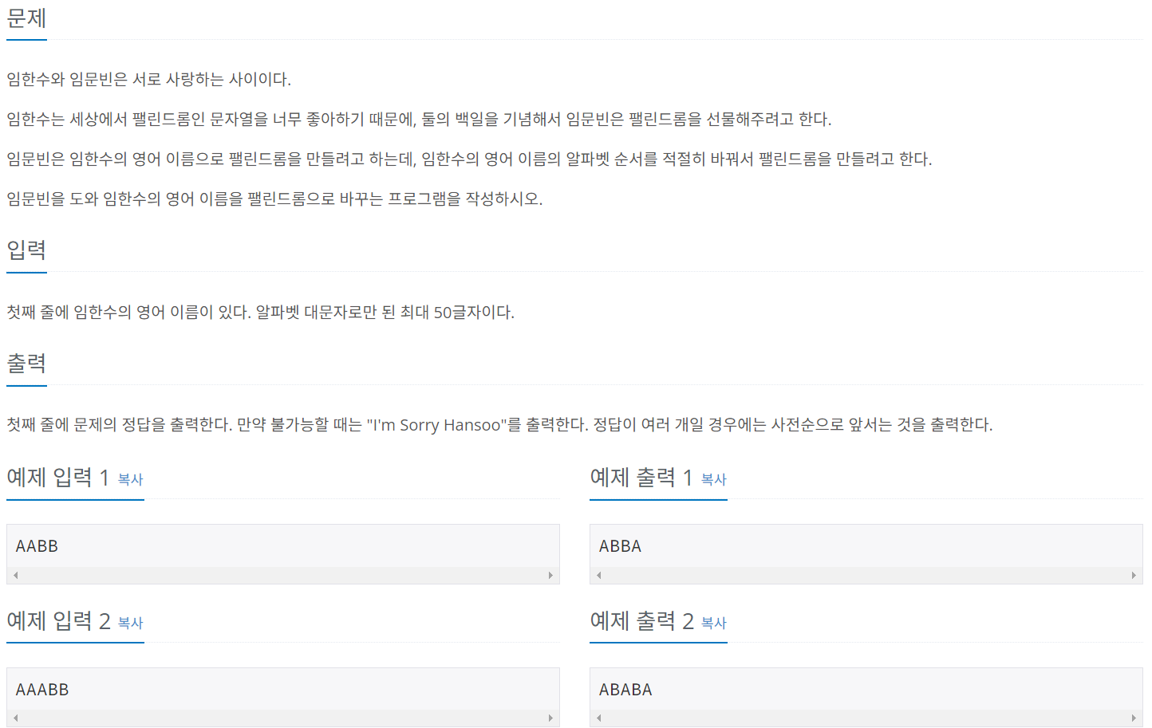
Task: Click the left scroll arrow under 예제 출력 2
Action: click(598, 717)
